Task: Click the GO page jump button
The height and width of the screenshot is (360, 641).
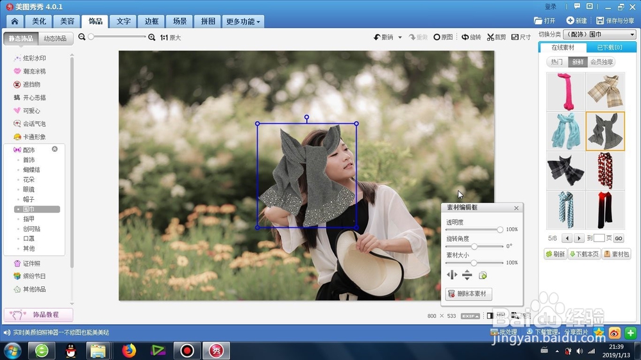Action: point(619,238)
